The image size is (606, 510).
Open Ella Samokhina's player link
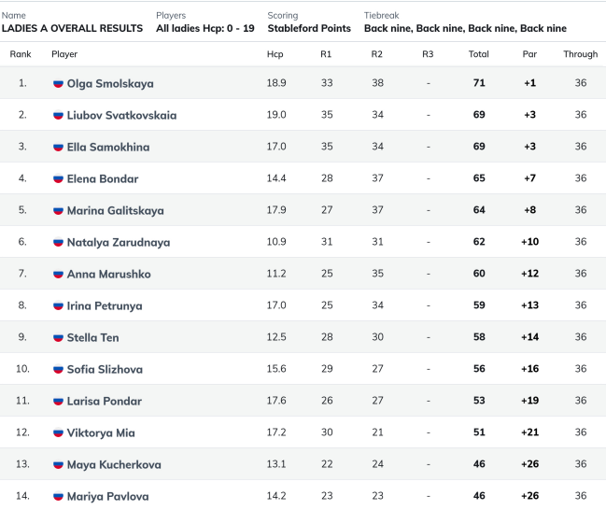click(108, 147)
